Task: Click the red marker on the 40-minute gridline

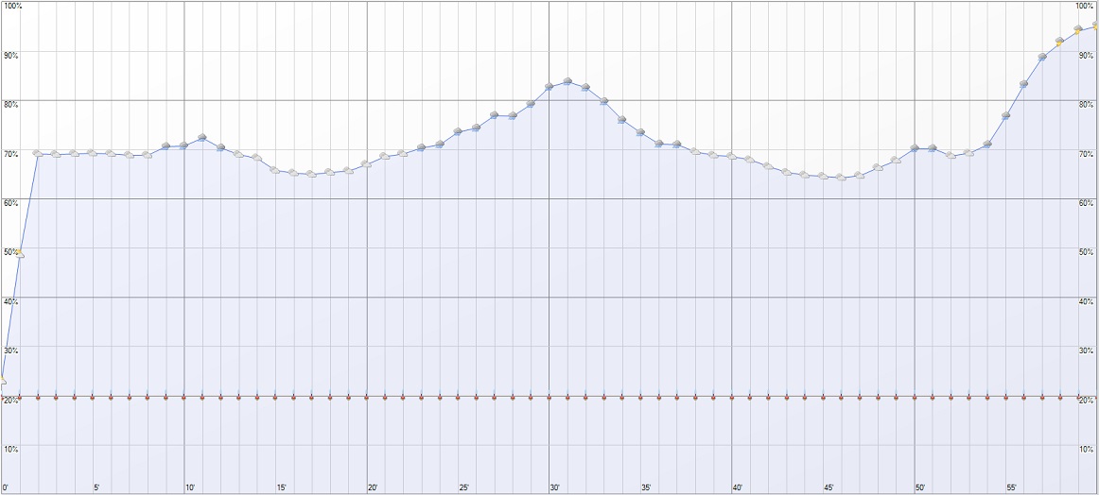Action: (731, 397)
